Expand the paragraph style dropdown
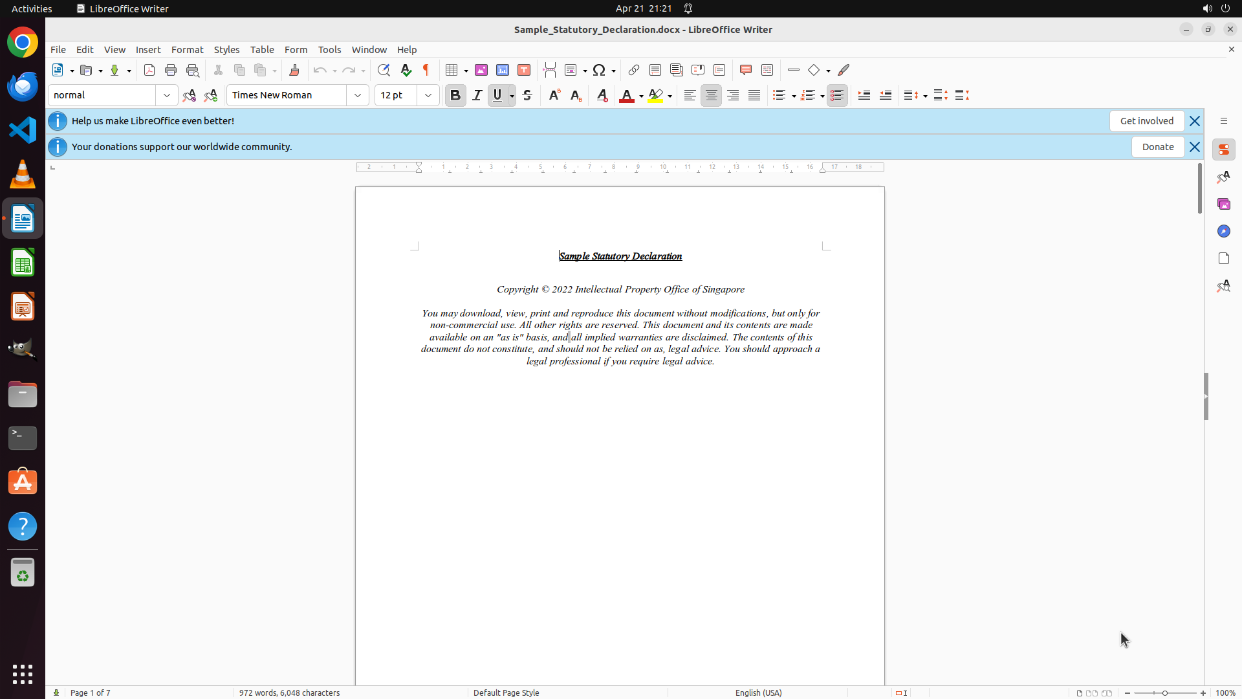This screenshot has width=1242, height=699. pos(167,95)
